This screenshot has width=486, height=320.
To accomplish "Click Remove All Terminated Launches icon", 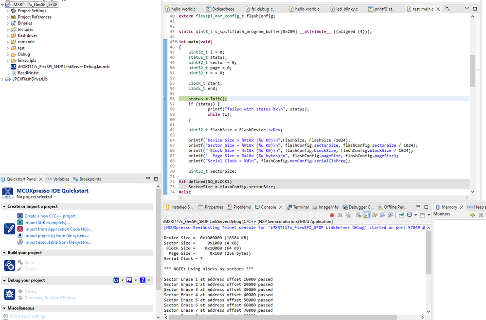I will point(348,215).
